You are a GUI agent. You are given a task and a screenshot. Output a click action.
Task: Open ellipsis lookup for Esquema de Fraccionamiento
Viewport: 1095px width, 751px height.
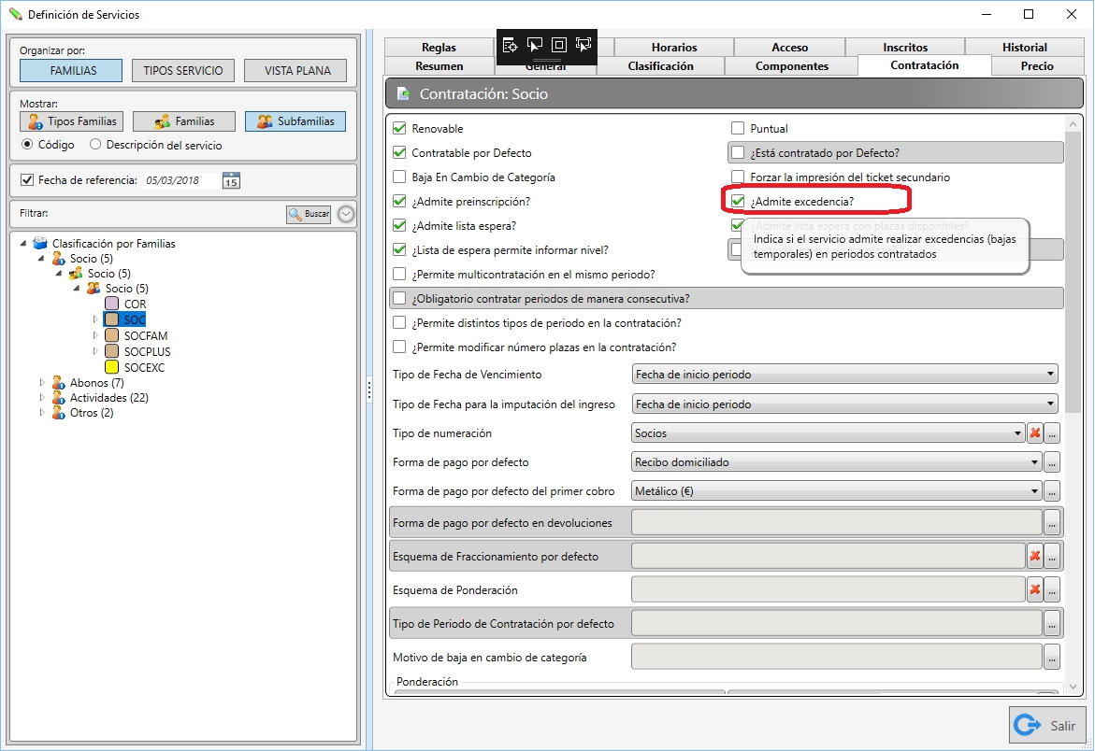[x=1052, y=557]
